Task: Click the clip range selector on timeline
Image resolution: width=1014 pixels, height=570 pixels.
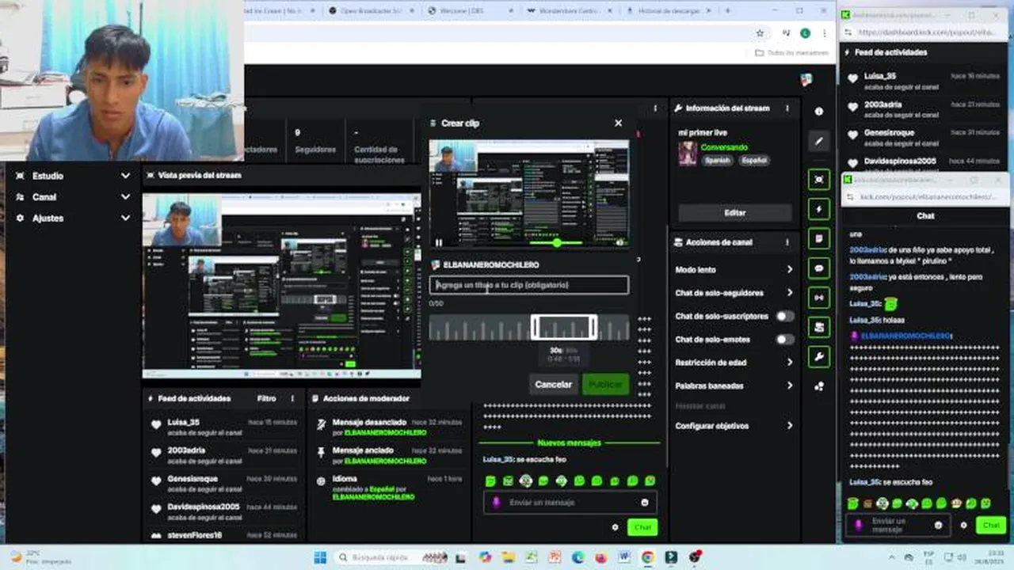Action: pos(564,327)
